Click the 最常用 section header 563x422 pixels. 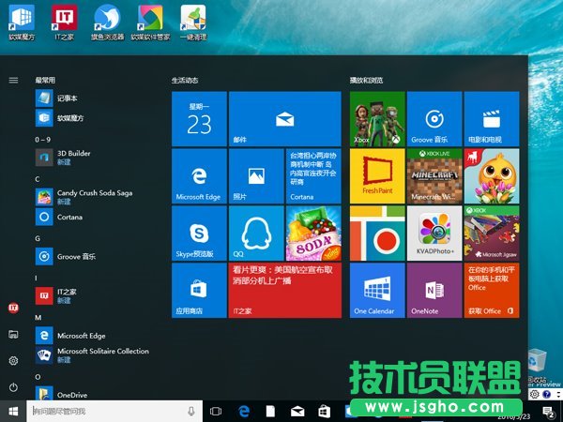point(45,80)
